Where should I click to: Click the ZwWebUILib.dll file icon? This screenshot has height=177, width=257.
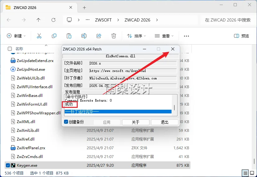point(13,78)
